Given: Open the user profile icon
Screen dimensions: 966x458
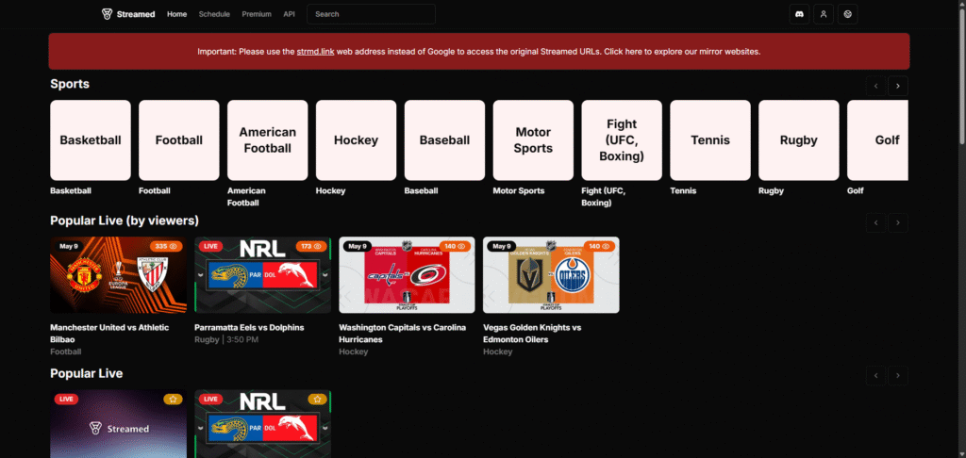Looking at the screenshot, I should coord(824,14).
